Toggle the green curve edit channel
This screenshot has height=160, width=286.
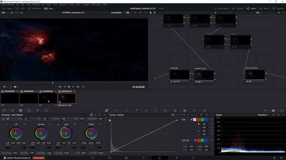pyautogui.click(x=202, y=120)
